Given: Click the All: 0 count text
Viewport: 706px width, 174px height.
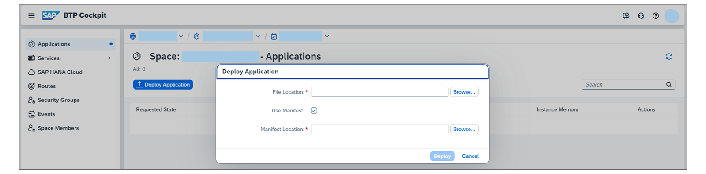Looking at the screenshot, I should (x=139, y=69).
